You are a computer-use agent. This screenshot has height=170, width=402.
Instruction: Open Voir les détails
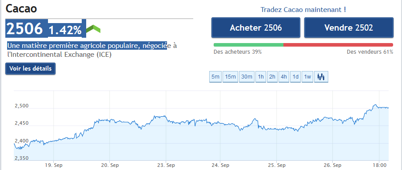(30, 69)
